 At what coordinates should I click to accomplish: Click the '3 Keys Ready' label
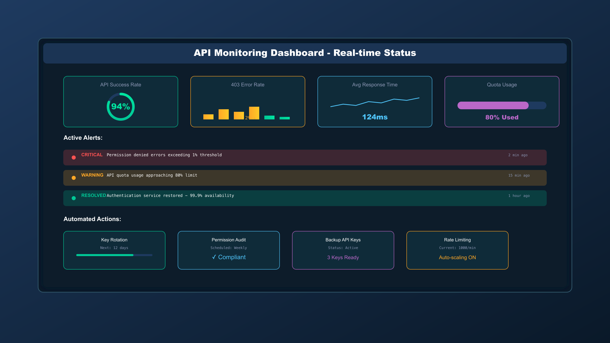[343, 257]
